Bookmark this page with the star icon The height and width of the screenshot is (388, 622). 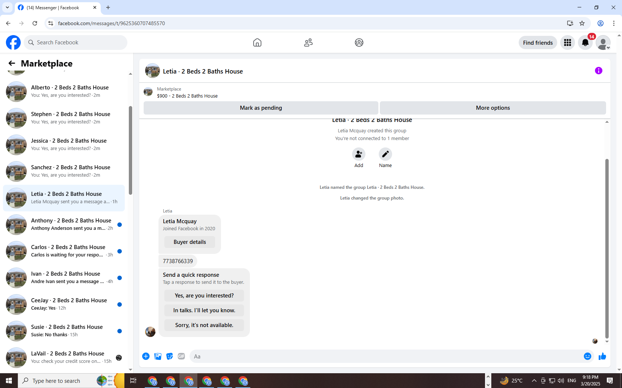coord(582,23)
